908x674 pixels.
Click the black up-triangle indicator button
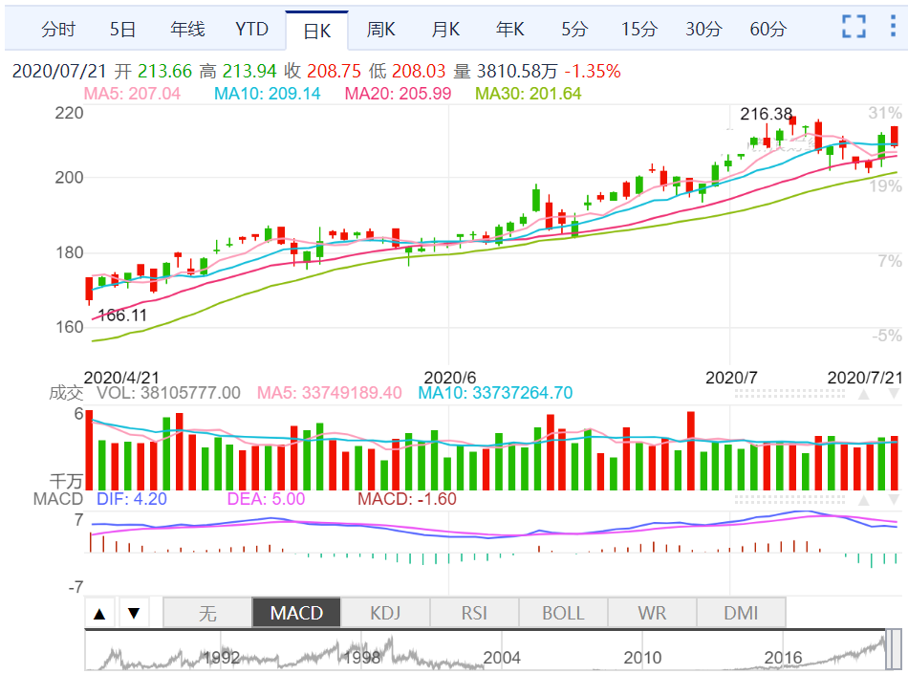[x=99, y=613]
